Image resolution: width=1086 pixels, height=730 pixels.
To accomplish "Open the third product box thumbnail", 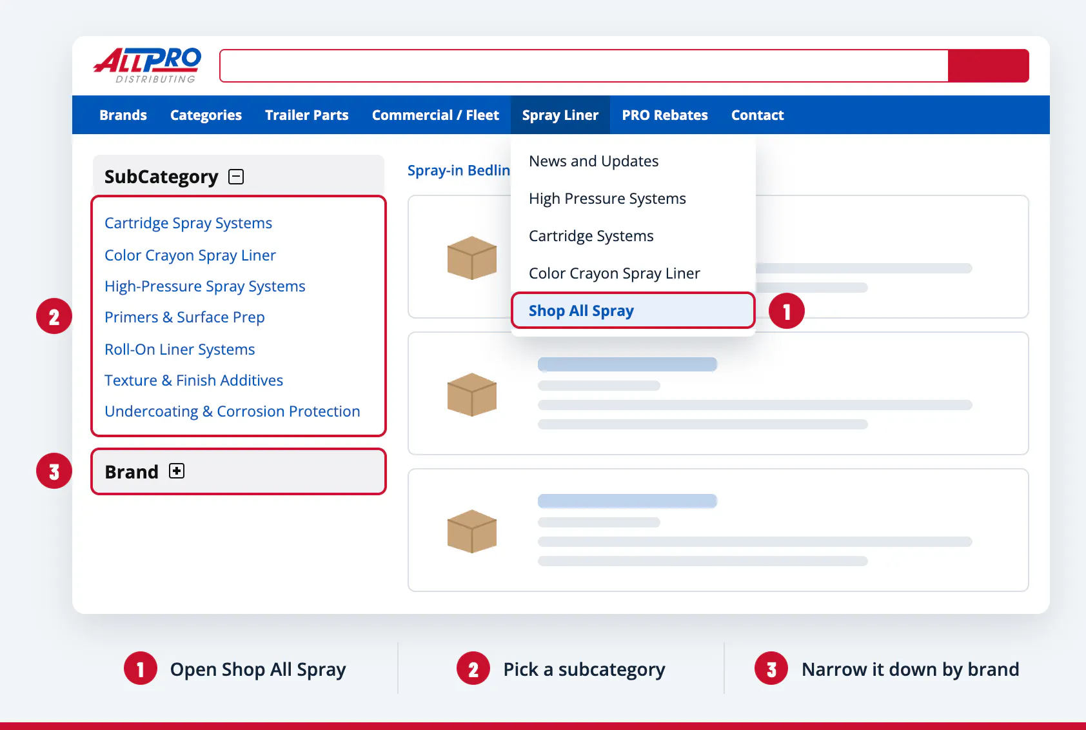I will (x=472, y=531).
